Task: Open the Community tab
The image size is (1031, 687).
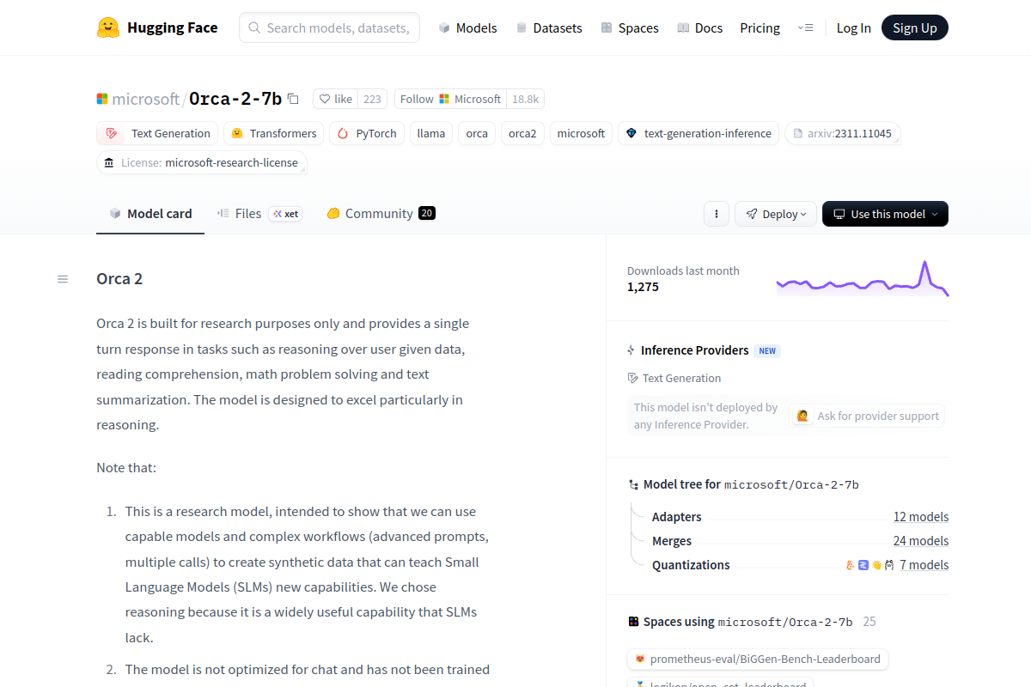Action: click(x=379, y=214)
